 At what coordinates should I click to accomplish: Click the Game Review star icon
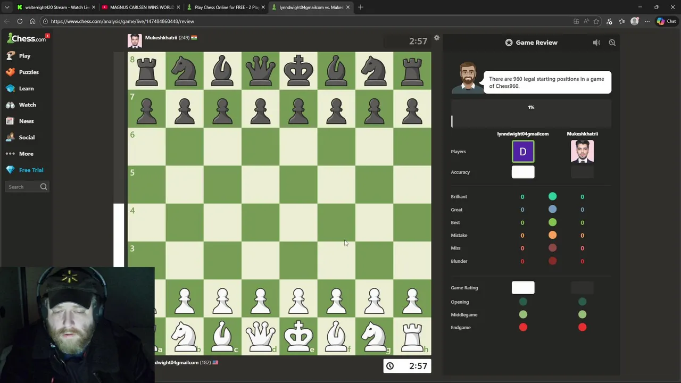pyautogui.click(x=509, y=43)
